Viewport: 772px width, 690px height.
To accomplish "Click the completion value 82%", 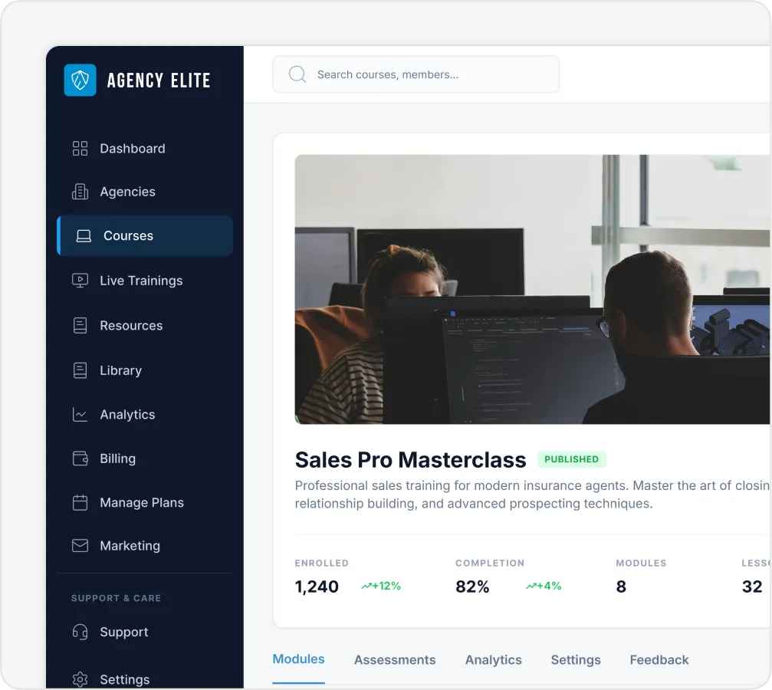I will coord(472,586).
